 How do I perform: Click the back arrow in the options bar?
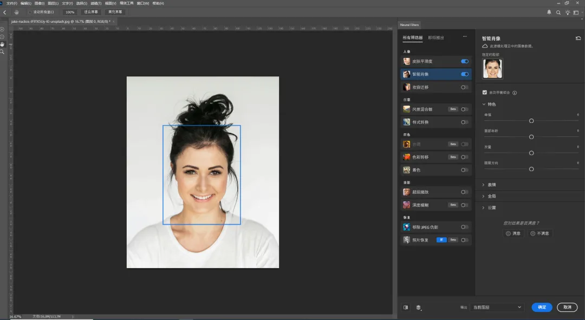point(5,12)
